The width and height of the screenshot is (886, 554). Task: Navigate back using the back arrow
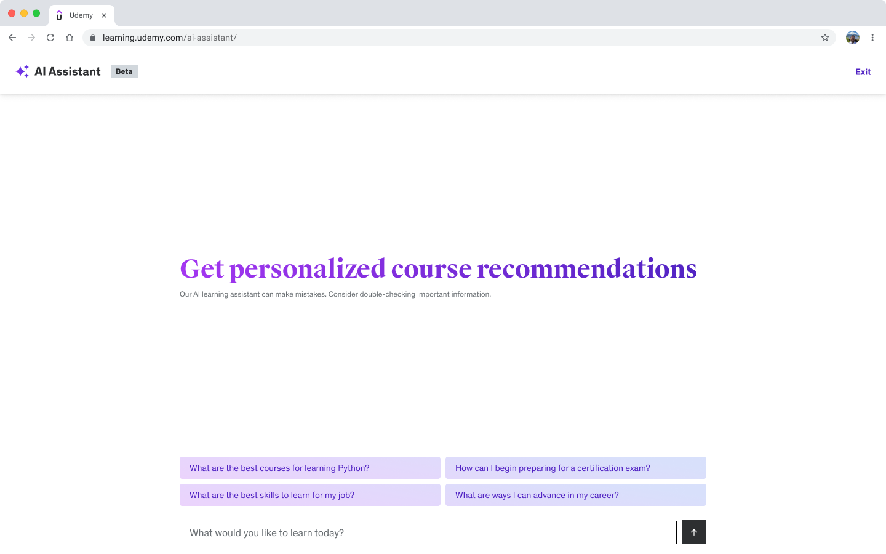(x=12, y=38)
